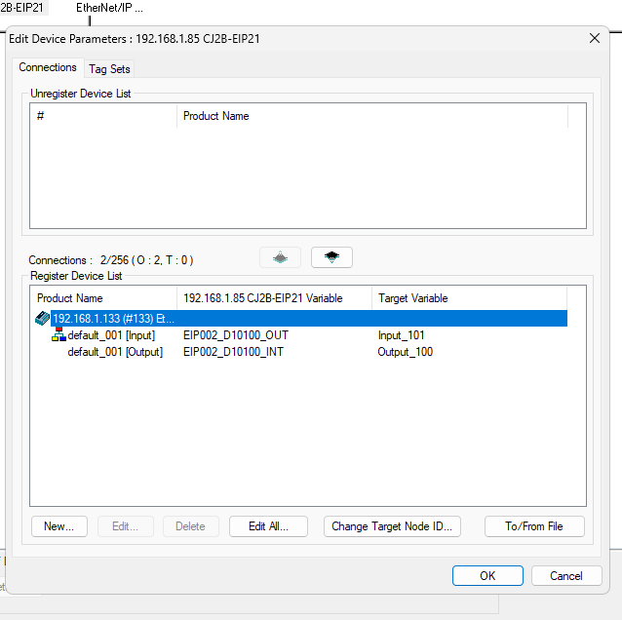Click Product Name header in Unregister Device List
The image size is (622, 620).
click(x=372, y=116)
